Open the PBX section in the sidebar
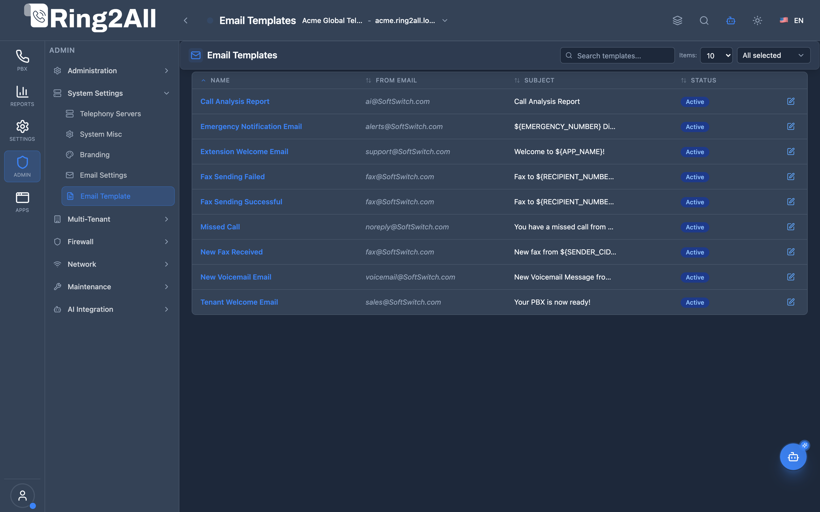This screenshot has height=512, width=820. [22, 60]
